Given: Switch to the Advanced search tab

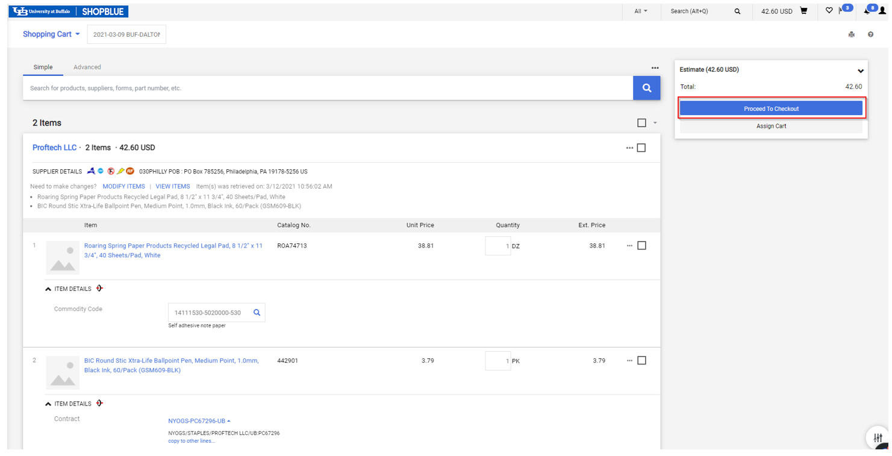Looking at the screenshot, I should (87, 67).
